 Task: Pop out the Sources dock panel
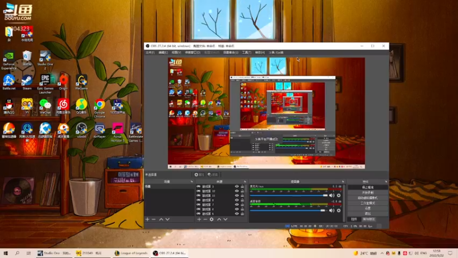[x=245, y=182]
